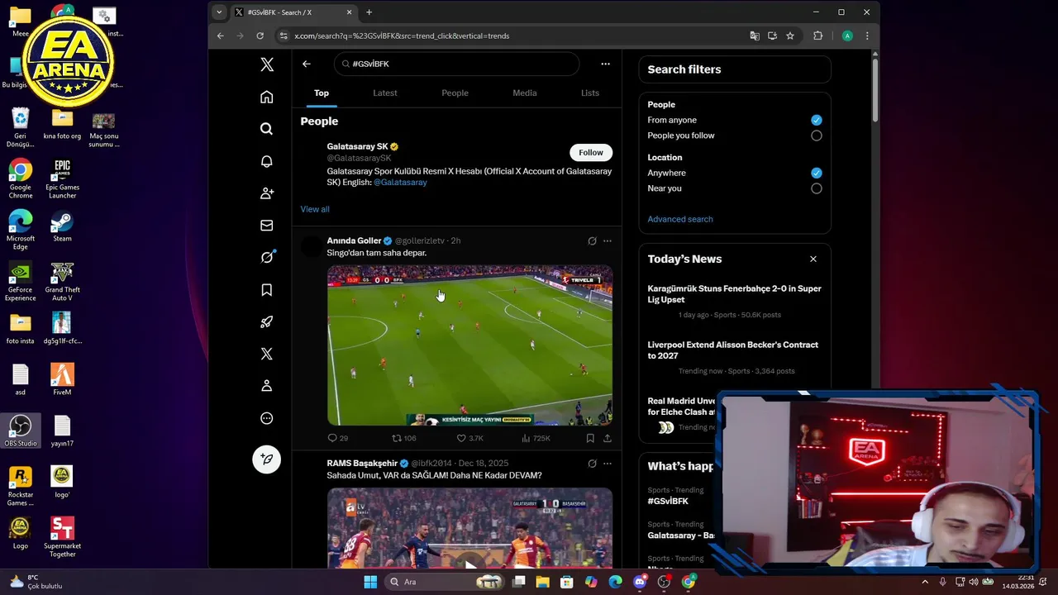1058x595 pixels.
Task: Share the Anında Goller post
Action: [x=608, y=438]
